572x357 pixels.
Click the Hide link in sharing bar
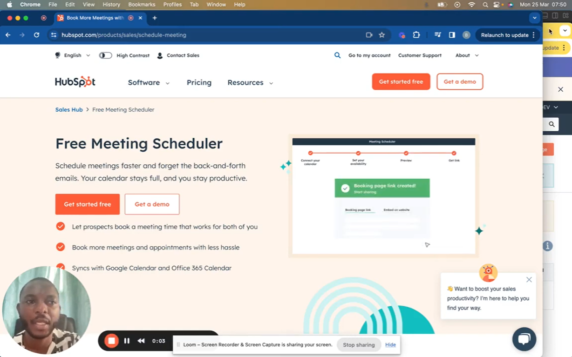(x=390, y=345)
